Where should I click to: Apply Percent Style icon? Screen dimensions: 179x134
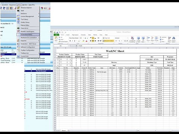(x=119, y=41)
